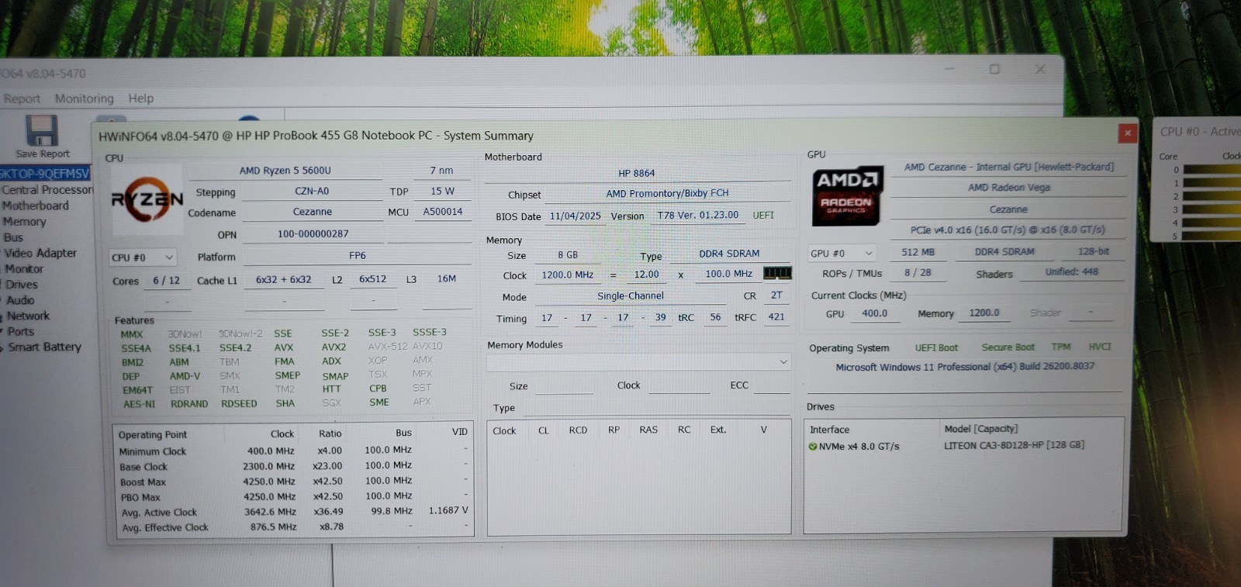Select Central Processor(s) in the tree

tap(47, 190)
